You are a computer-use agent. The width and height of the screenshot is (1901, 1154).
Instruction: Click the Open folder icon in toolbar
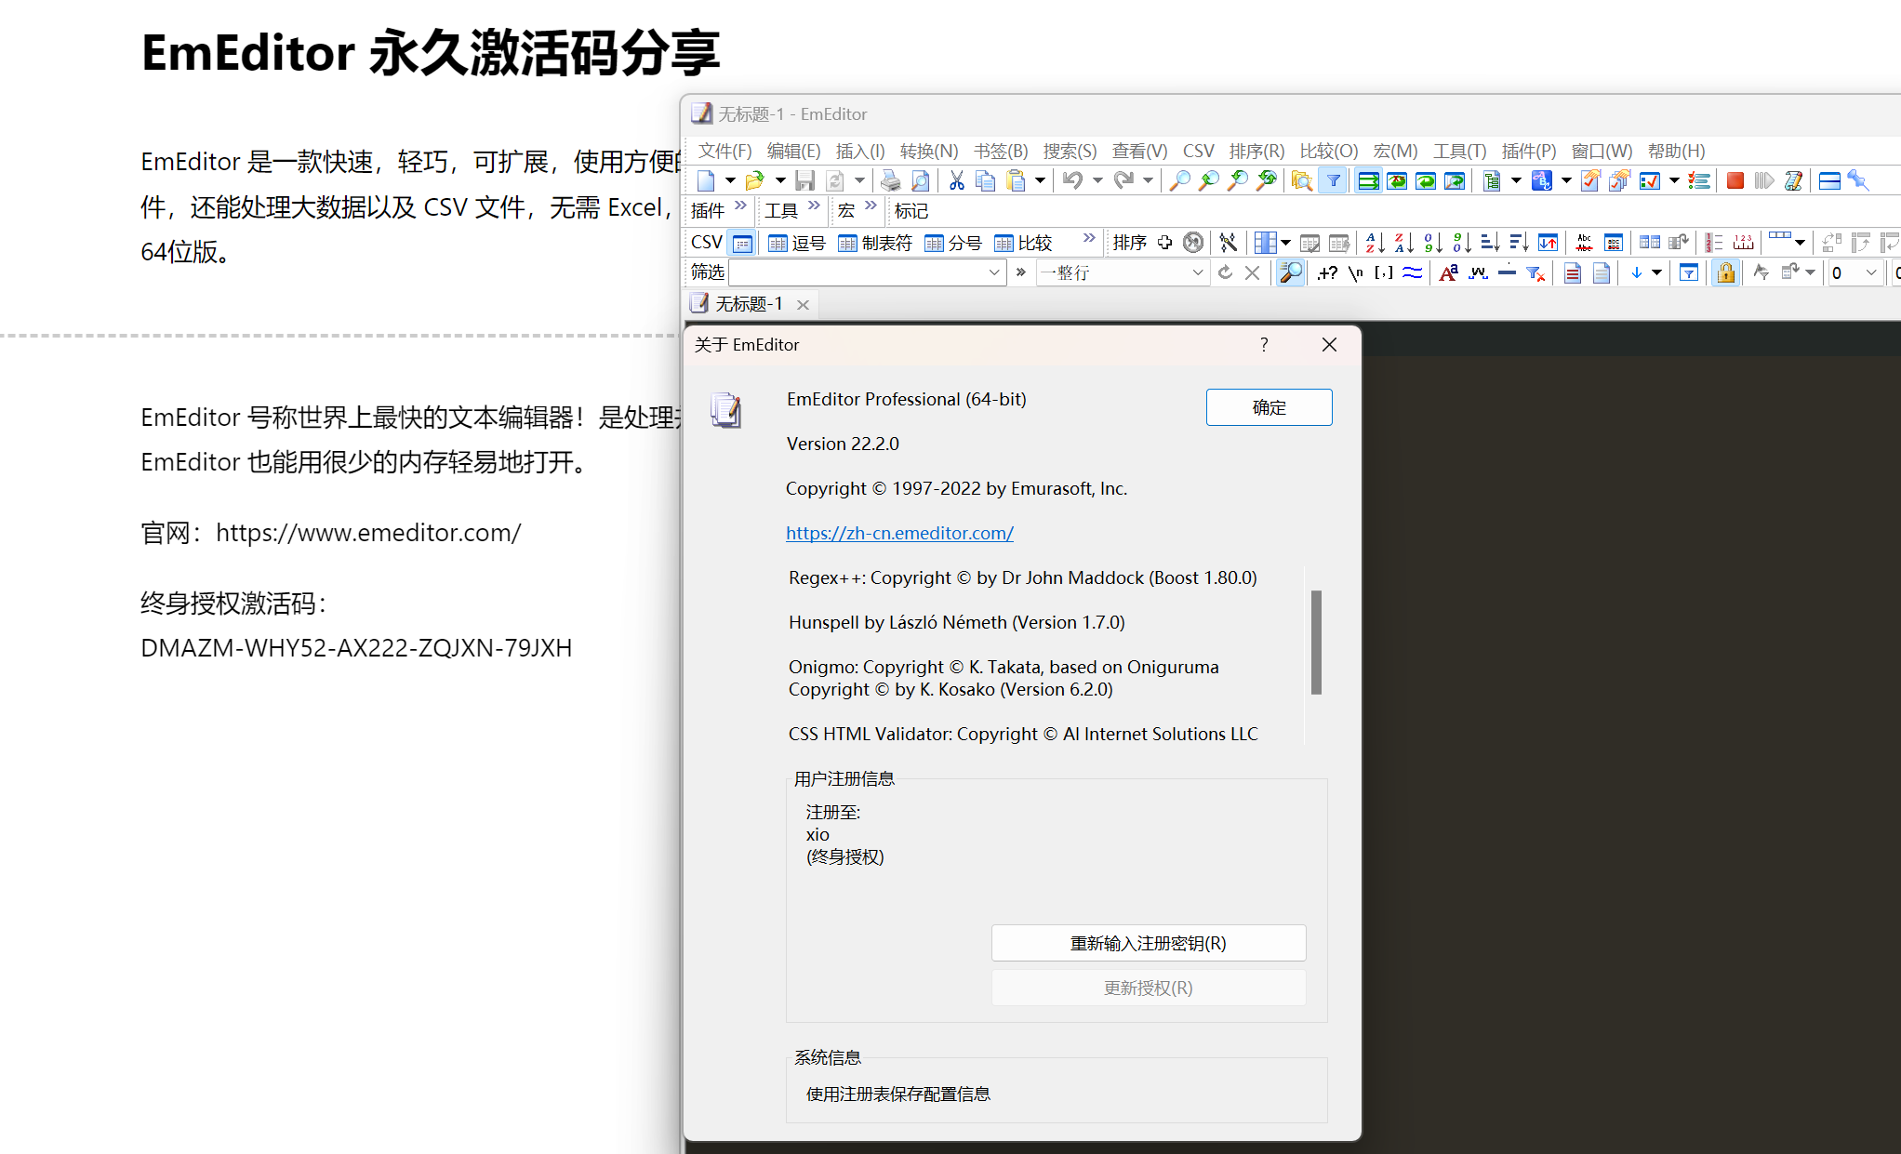755,180
